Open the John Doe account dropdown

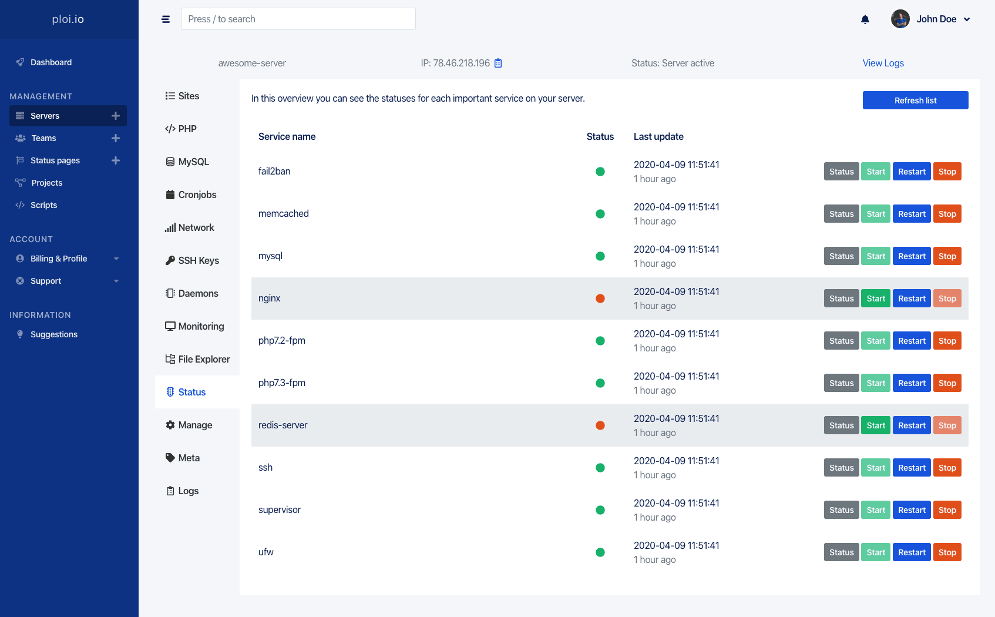click(967, 19)
